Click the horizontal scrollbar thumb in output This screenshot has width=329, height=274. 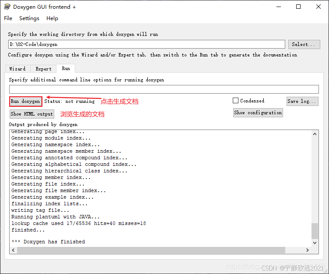151,250
